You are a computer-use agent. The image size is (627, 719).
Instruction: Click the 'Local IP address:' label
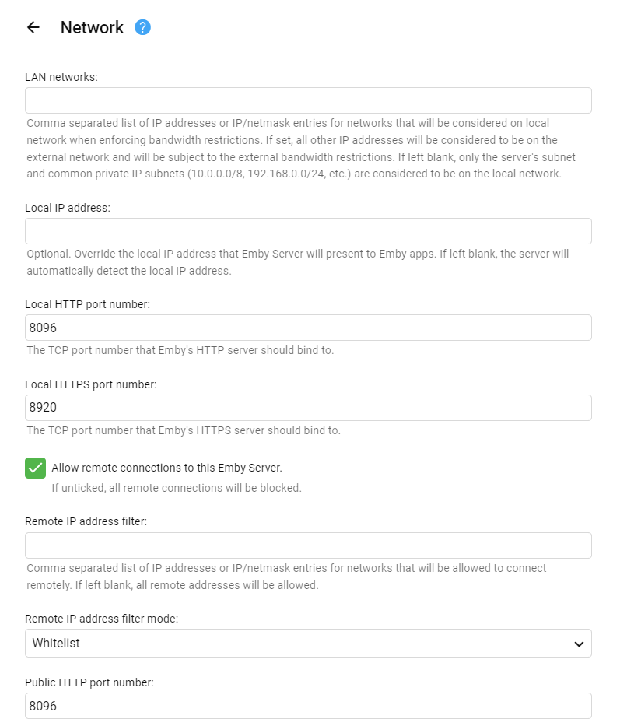point(68,208)
